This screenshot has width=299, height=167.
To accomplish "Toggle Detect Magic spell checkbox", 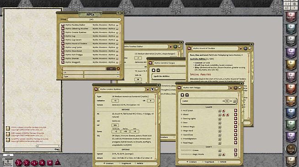I will point(182,127).
